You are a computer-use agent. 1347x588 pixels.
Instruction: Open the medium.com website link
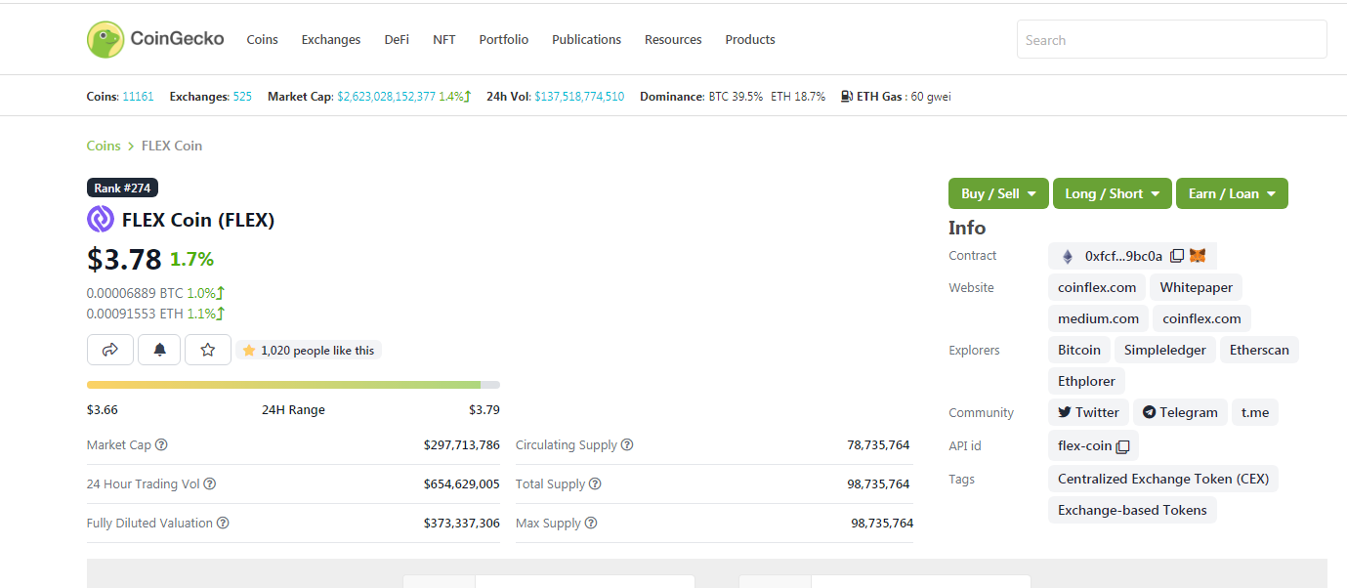pyautogui.click(x=1098, y=318)
